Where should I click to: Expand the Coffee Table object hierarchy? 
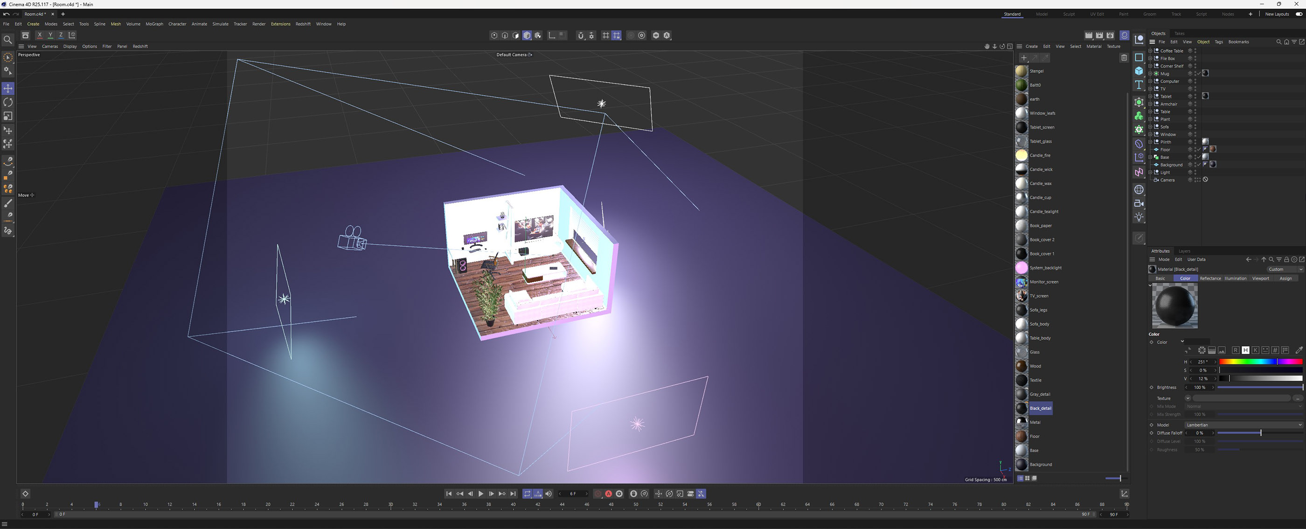[x=1150, y=51]
